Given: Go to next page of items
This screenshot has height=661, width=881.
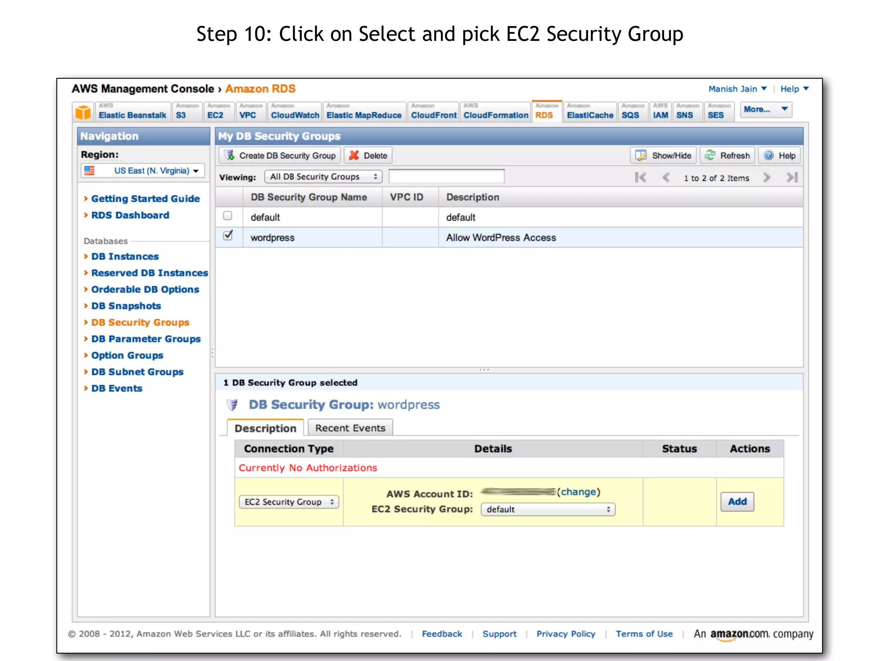Looking at the screenshot, I should coord(767,177).
